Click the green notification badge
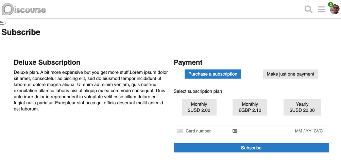Viewport: 341px width, 166px height. [x=330, y=4]
